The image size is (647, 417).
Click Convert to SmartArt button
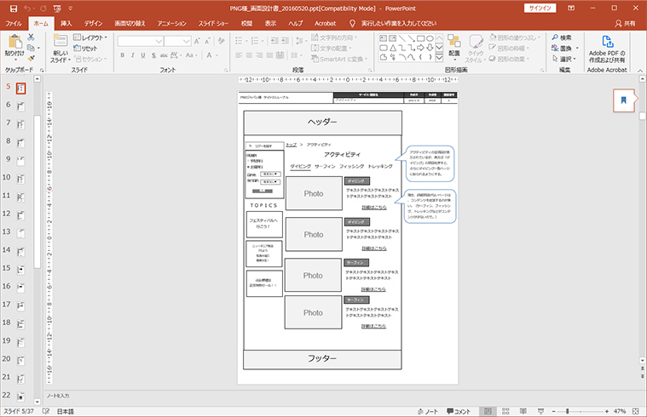(x=339, y=59)
